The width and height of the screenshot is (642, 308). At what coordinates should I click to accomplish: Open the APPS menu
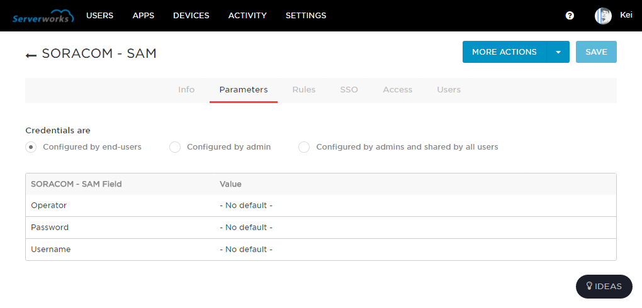[x=144, y=16]
